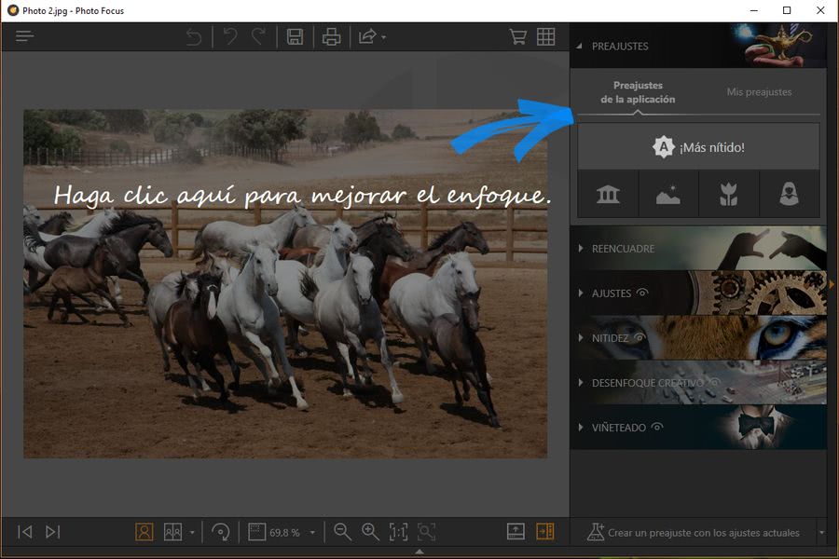Viewport: 839px width, 559px height.
Task: Expand the bottom filmstrip arrow
Action: [x=419, y=551]
